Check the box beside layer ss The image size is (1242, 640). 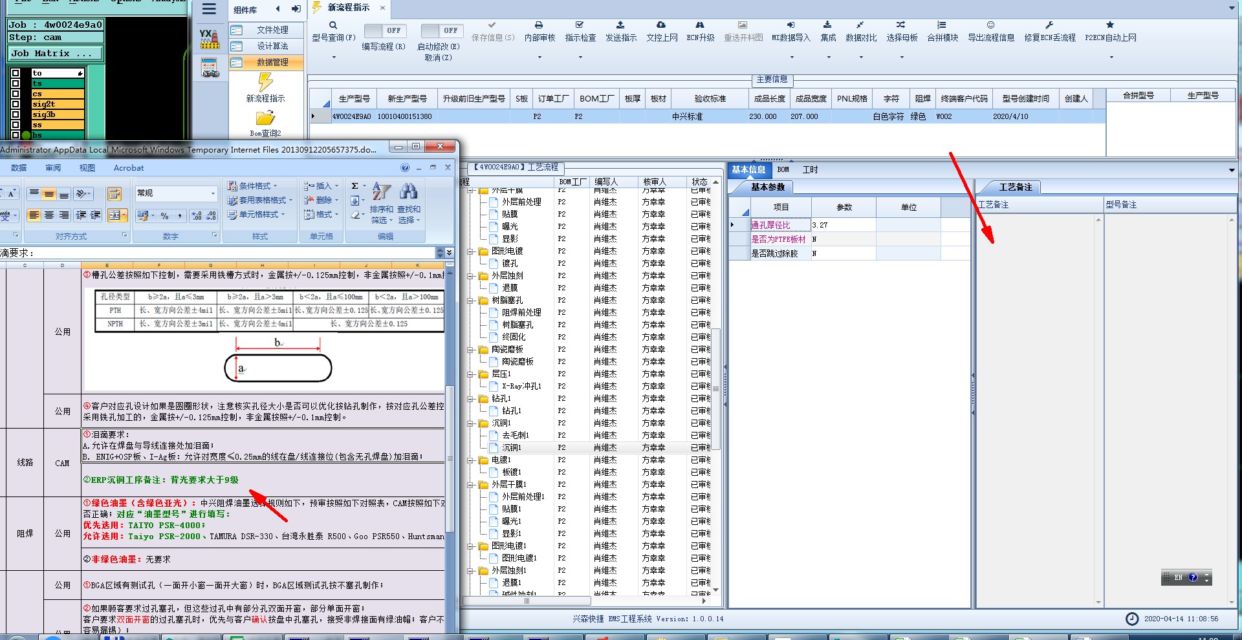coord(16,125)
